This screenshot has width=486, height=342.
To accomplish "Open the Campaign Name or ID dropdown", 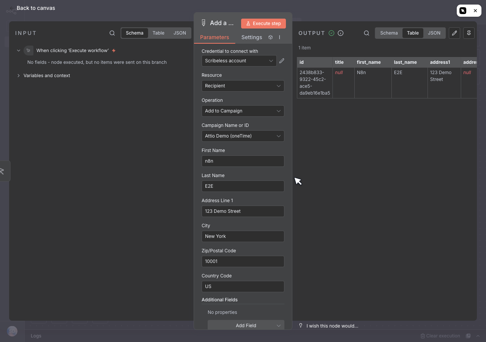I will click(243, 136).
